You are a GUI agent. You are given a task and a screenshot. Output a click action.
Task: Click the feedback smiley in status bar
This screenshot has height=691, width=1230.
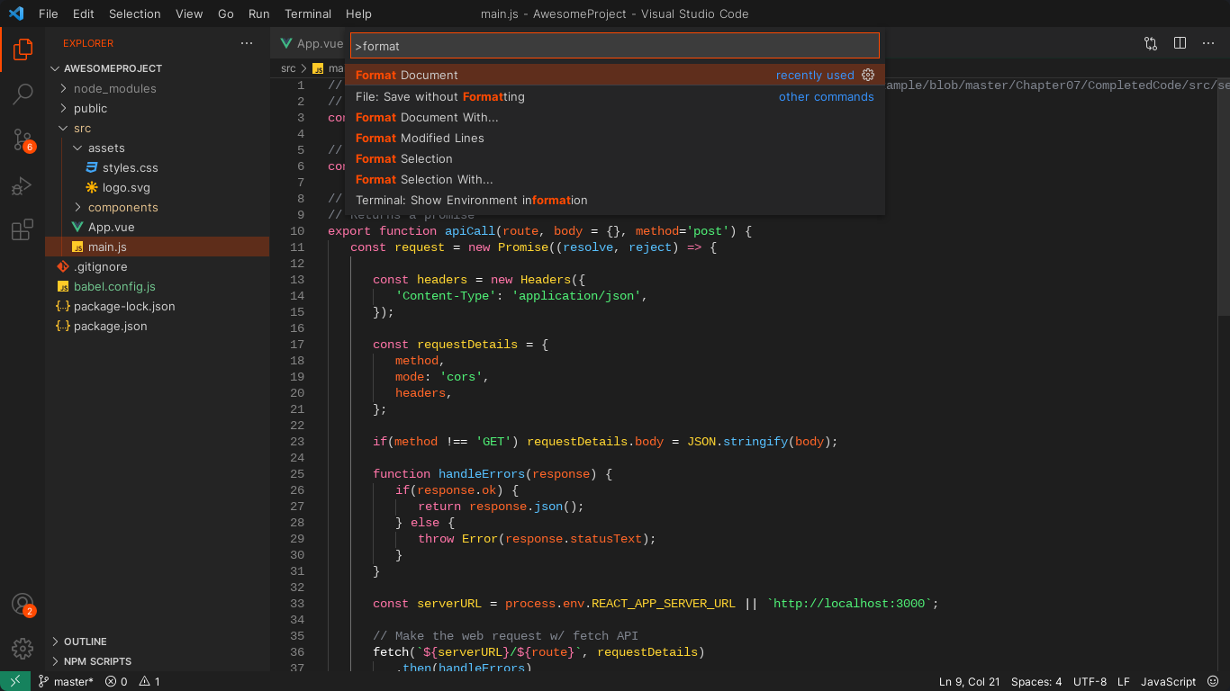[x=1213, y=681]
